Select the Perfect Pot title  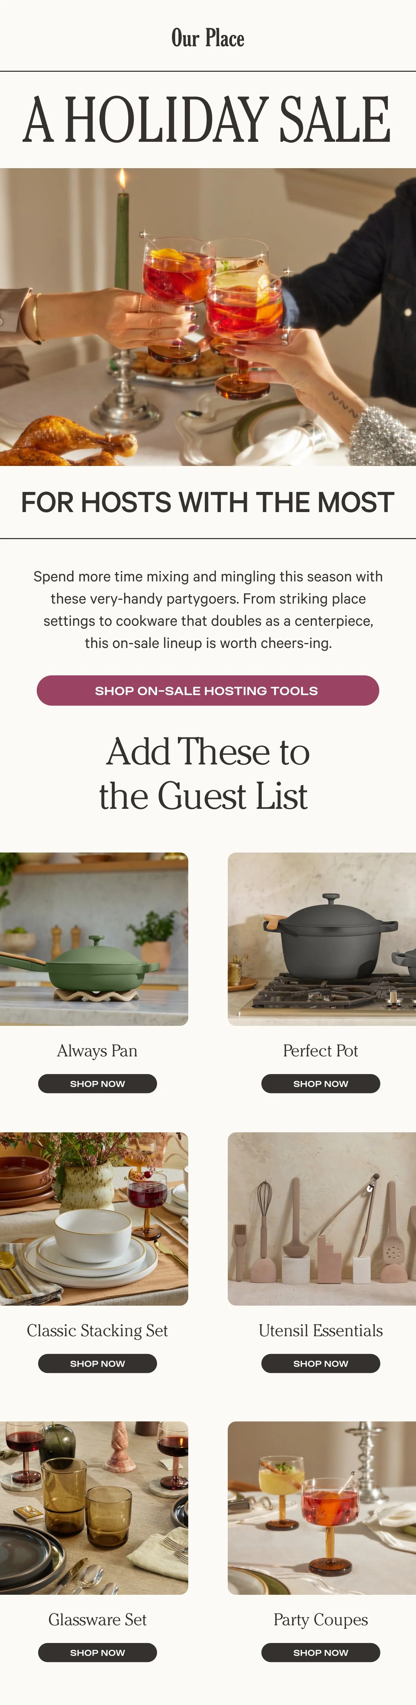point(321,1050)
